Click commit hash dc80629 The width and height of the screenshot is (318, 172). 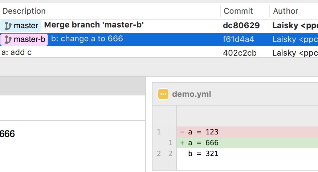coord(241,26)
